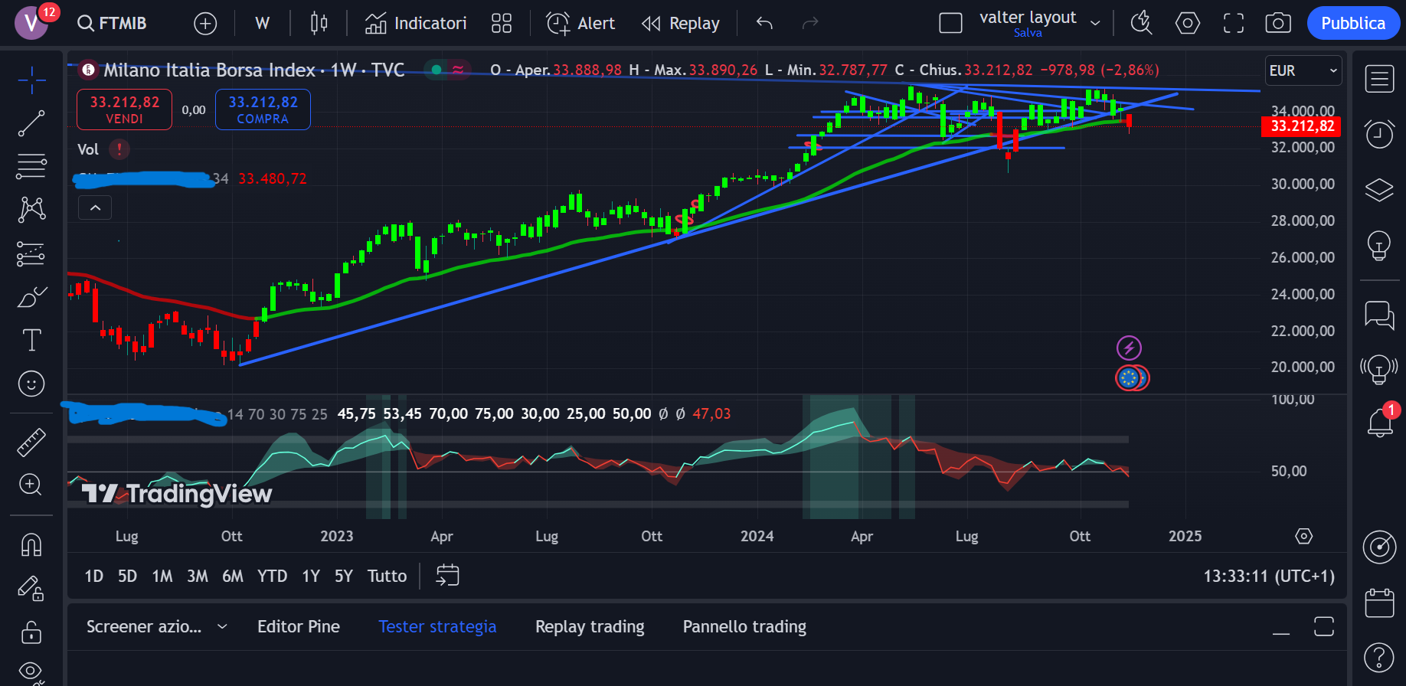Open the notifications bell
Viewport: 1406px width, 686px height.
1379,423
